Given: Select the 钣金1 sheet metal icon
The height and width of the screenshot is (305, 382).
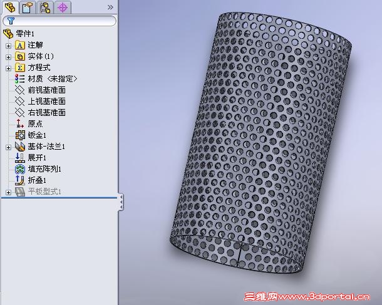Looking at the screenshot, I should coord(20,135).
